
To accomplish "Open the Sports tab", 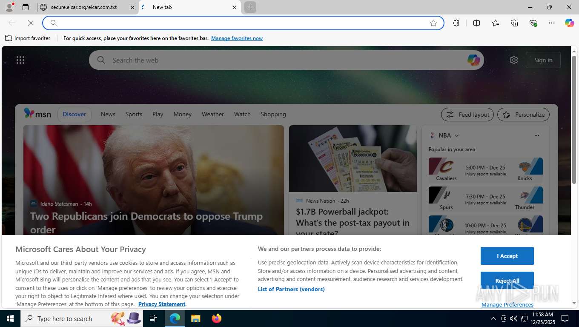I will click(134, 114).
